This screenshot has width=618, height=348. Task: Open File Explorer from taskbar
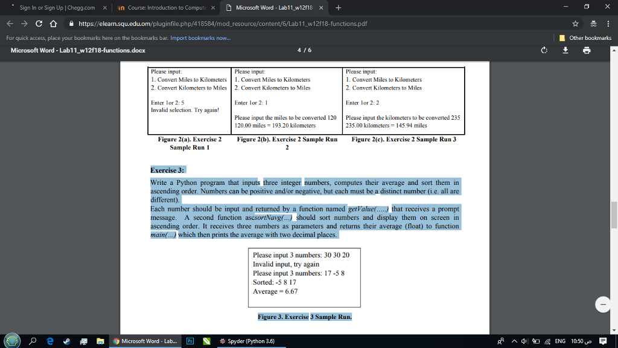(x=100, y=341)
